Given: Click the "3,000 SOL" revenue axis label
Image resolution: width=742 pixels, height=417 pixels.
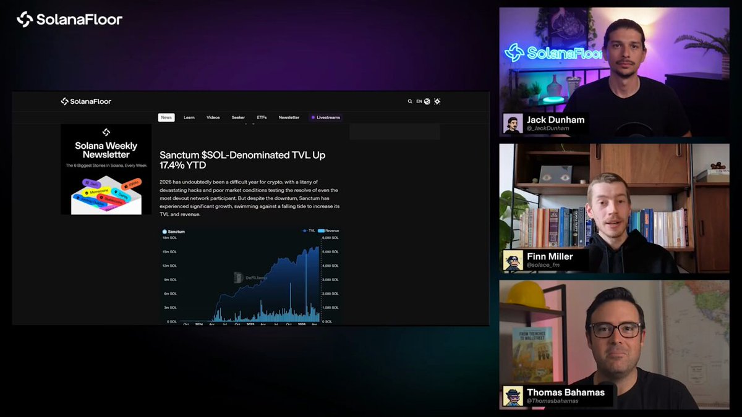Looking at the screenshot, I should click(331, 279).
